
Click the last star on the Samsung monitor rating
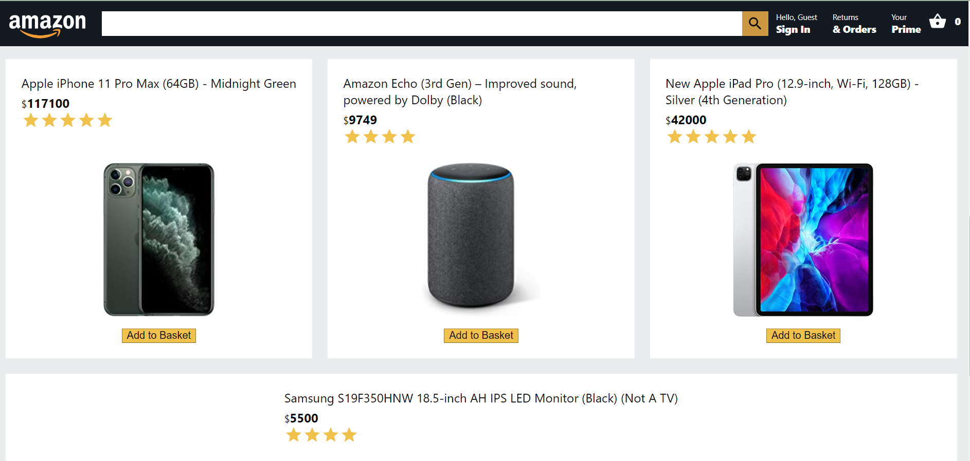[x=349, y=435]
